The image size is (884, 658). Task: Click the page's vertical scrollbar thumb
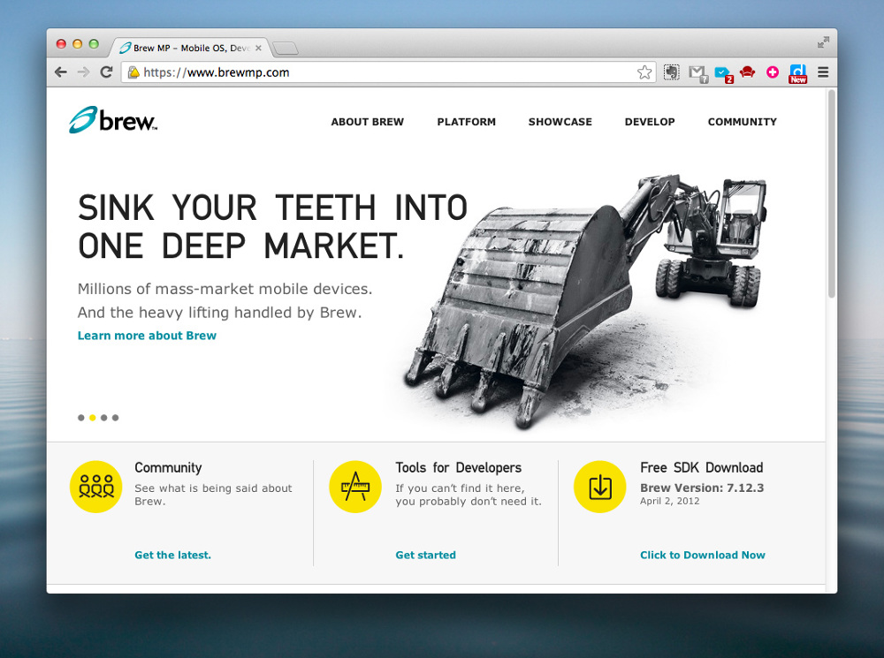point(831,193)
